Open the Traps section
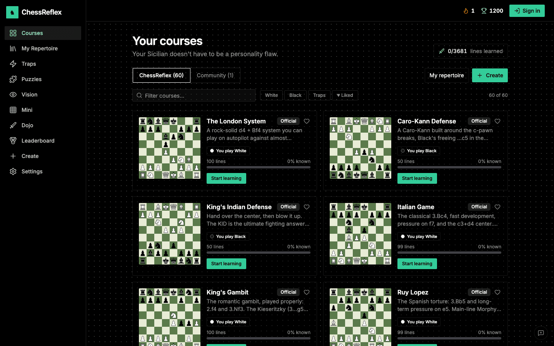 pyautogui.click(x=43, y=64)
